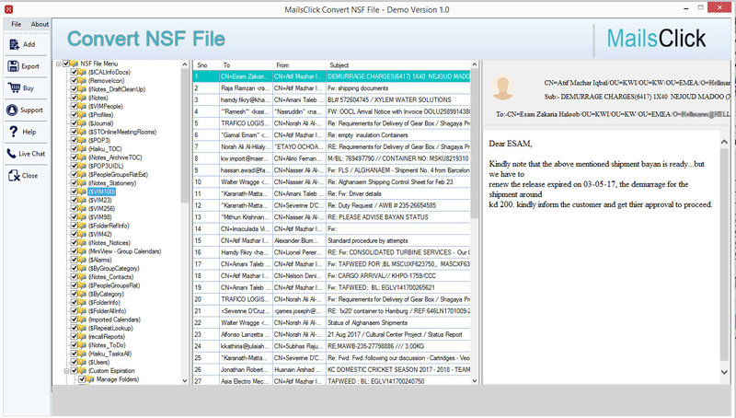Click the Support button label
This screenshot has width=736, height=418.
pos(31,110)
